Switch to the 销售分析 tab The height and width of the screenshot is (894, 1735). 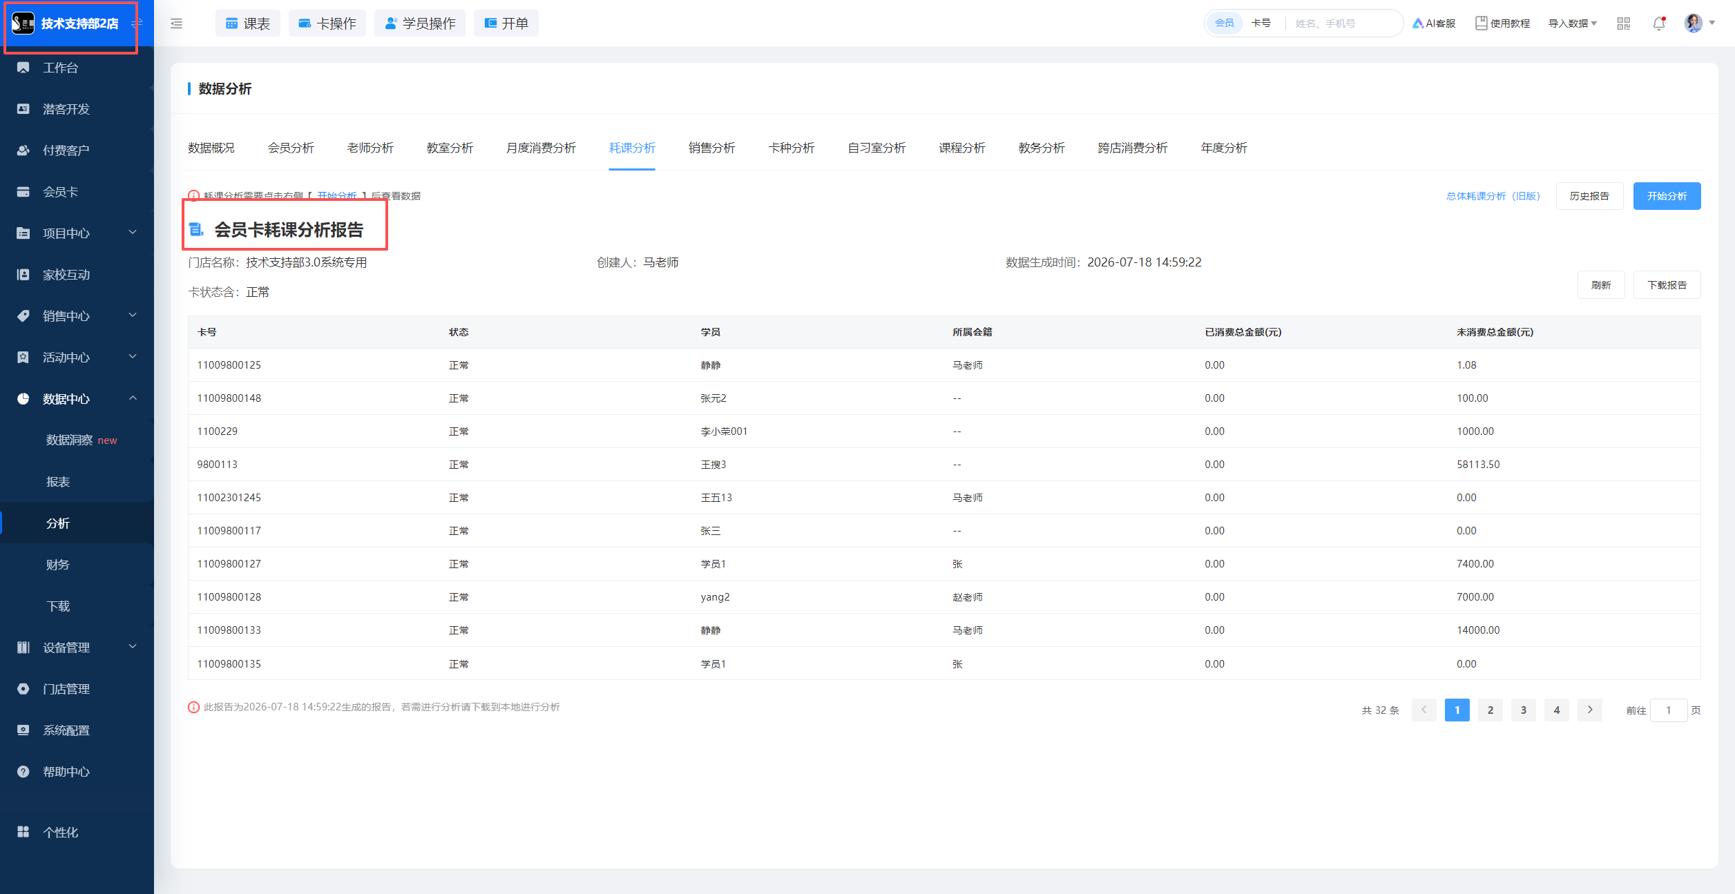711,148
